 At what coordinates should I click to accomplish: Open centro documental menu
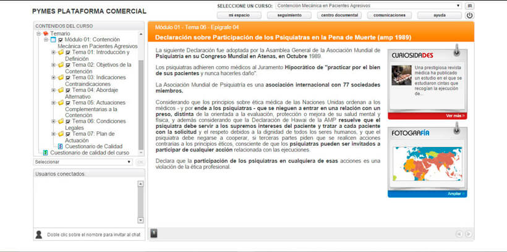pos(339,15)
